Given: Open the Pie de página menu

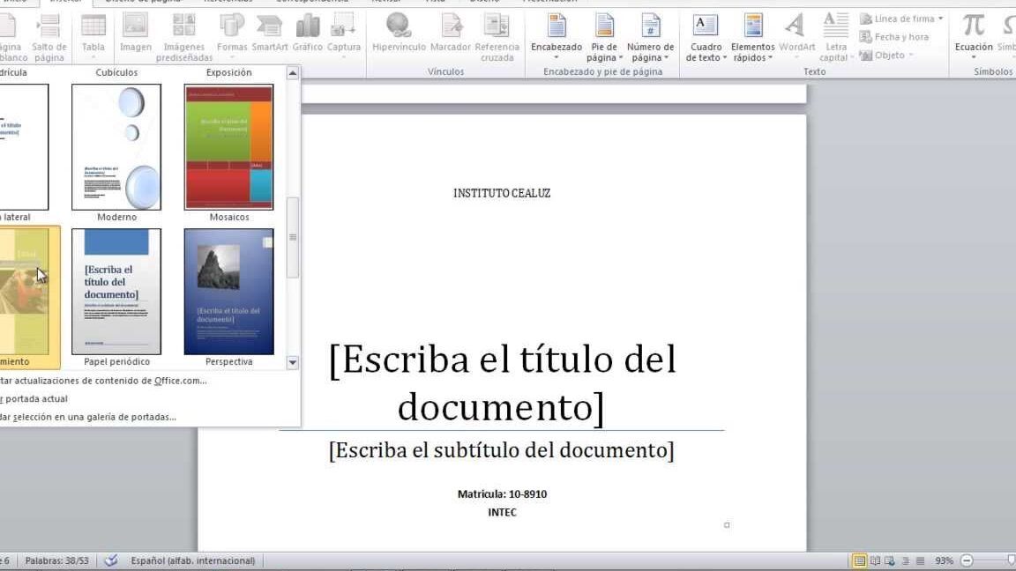Looking at the screenshot, I should pos(604,36).
